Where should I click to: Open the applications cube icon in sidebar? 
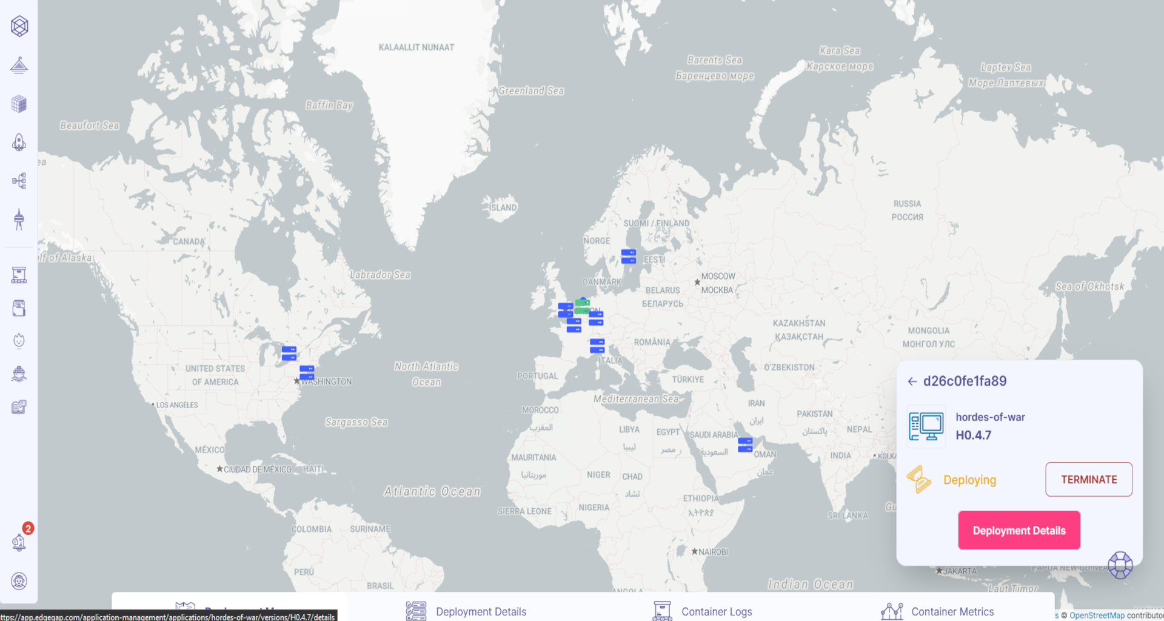click(x=19, y=104)
